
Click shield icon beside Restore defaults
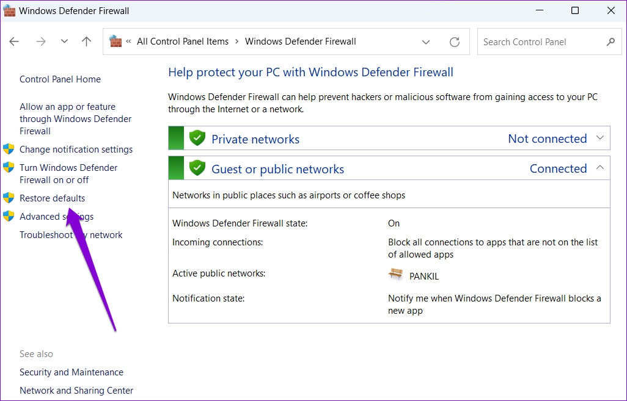pyautogui.click(x=9, y=198)
